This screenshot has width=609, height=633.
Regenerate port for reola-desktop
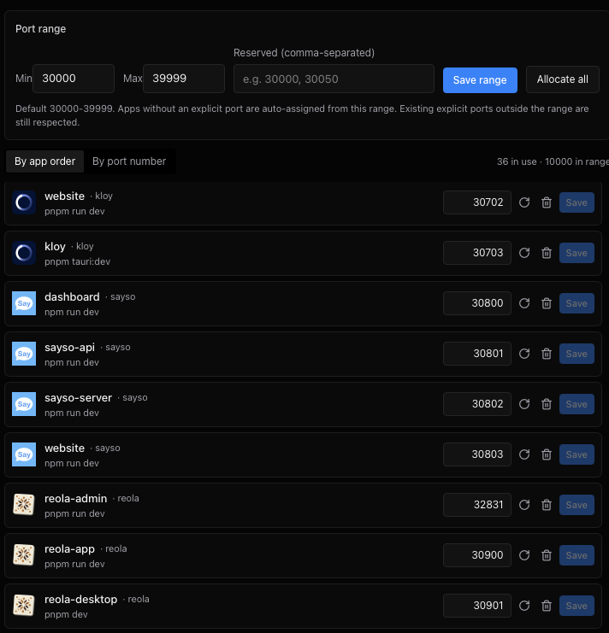click(524, 606)
